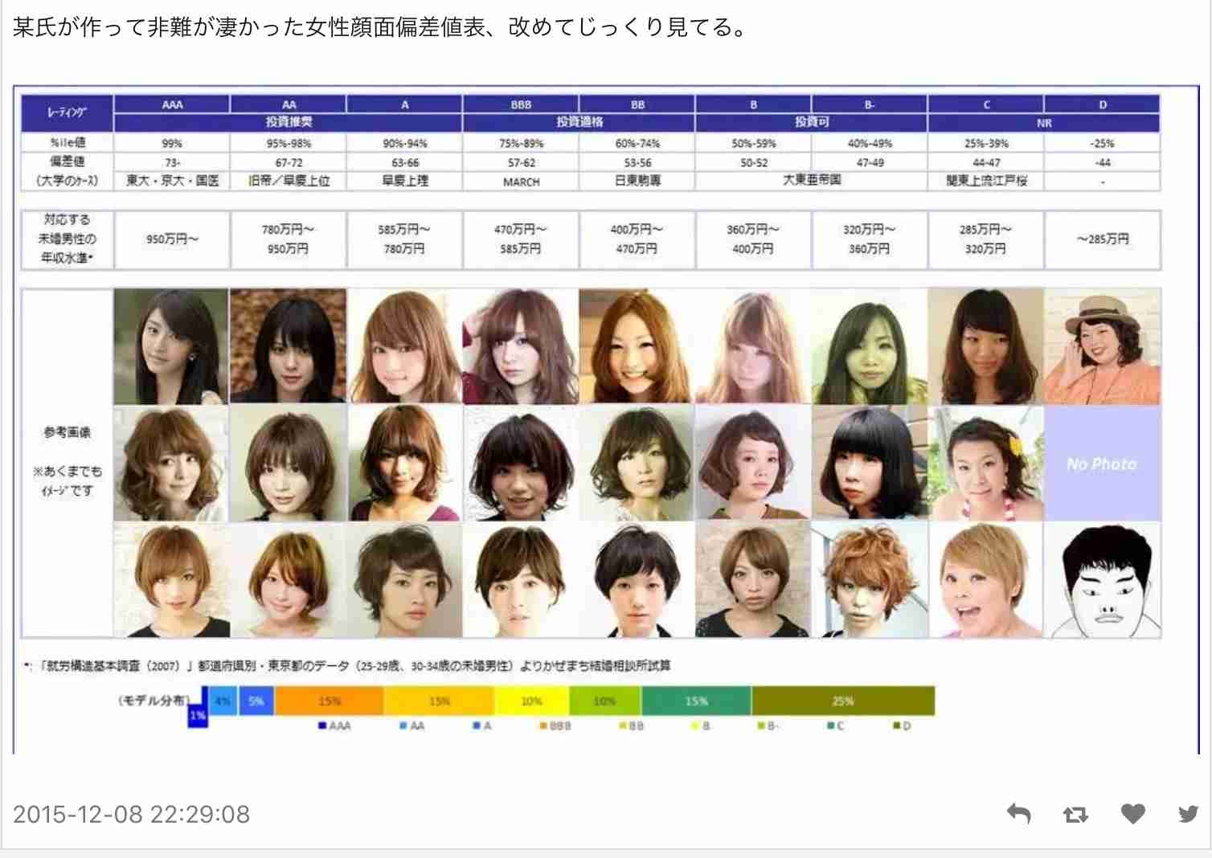Click the レーティング header cell
This screenshot has width=1212, height=858.
[68, 113]
